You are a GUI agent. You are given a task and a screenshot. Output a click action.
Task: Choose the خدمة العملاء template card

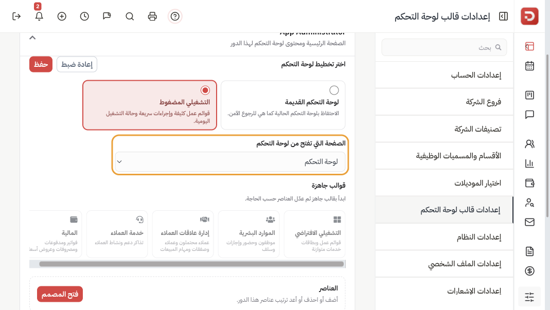click(117, 234)
